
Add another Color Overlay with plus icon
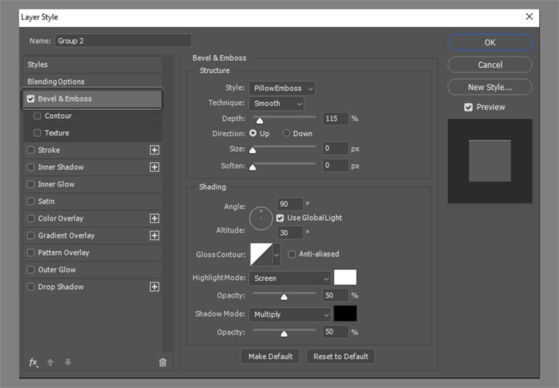click(155, 218)
